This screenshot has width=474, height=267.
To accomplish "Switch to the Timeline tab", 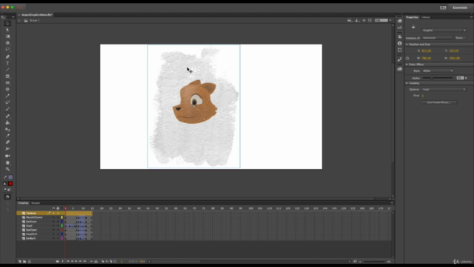I will click(x=23, y=202).
